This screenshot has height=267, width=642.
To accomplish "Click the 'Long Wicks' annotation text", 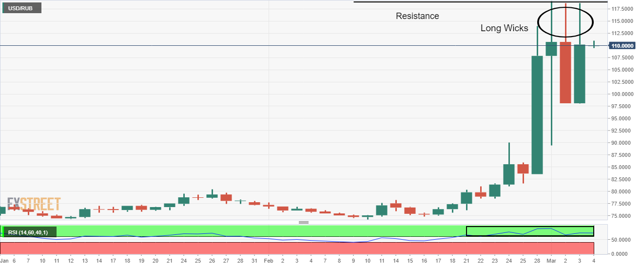I will 504,28.
